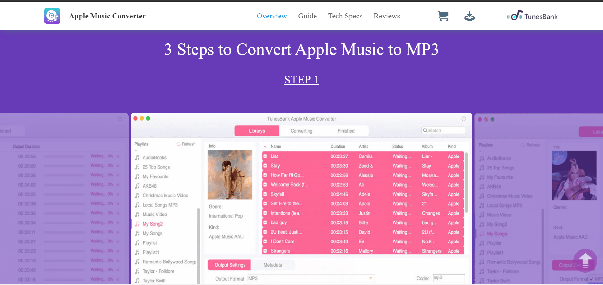Select the I Don't Care song row
This screenshot has height=285, width=603.
click(363, 242)
